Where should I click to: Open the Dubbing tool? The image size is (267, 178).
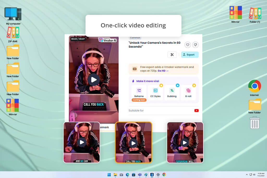click(172, 93)
